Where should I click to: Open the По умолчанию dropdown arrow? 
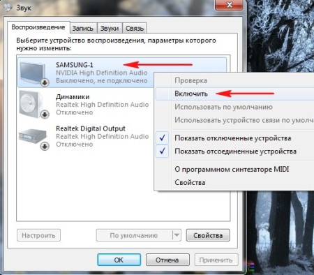tap(177, 235)
